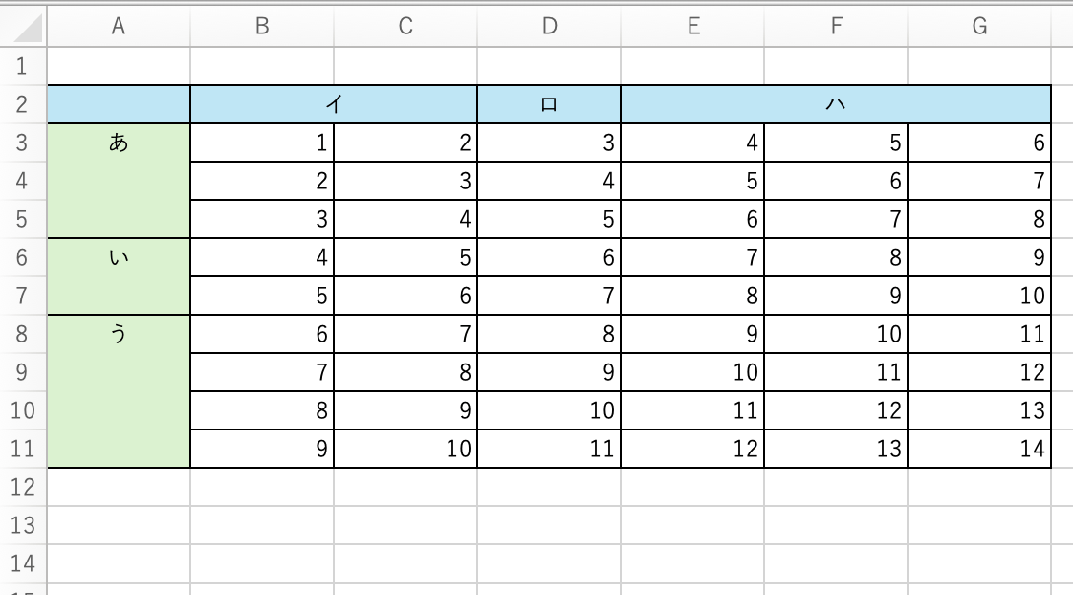
Task: Select column F header
Action: pyautogui.click(x=836, y=27)
